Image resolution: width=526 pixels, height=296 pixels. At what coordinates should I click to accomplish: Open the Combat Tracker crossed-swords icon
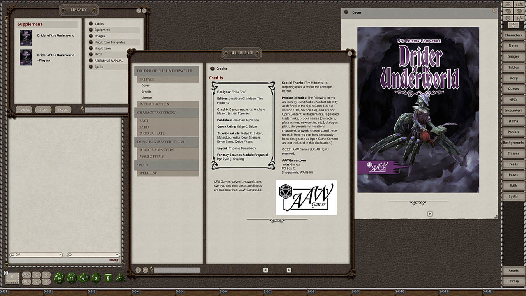click(x=508, y=5)
